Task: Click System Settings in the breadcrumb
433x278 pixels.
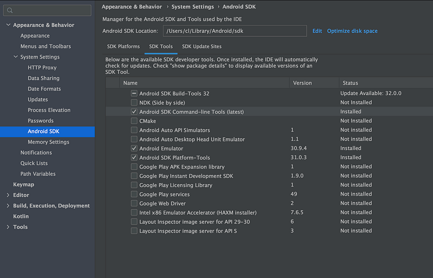Action: point(193,7)
